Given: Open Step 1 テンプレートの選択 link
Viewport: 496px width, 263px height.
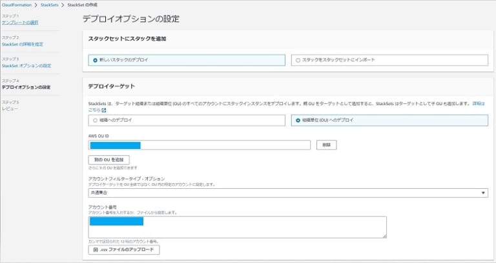Looking at the screenshot, I should coord(20,23).
